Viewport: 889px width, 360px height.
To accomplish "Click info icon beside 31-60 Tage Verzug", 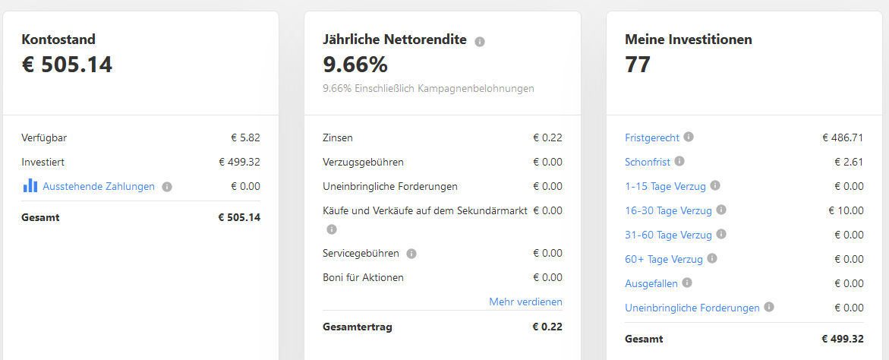I will coord(721,234).
